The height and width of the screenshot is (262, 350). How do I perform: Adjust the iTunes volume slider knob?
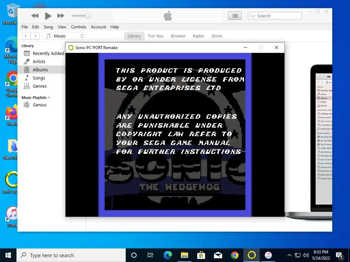88,16
